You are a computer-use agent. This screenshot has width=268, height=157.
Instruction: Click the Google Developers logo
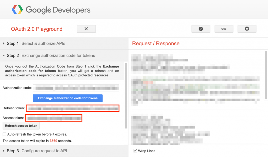[x=51, y=10]
